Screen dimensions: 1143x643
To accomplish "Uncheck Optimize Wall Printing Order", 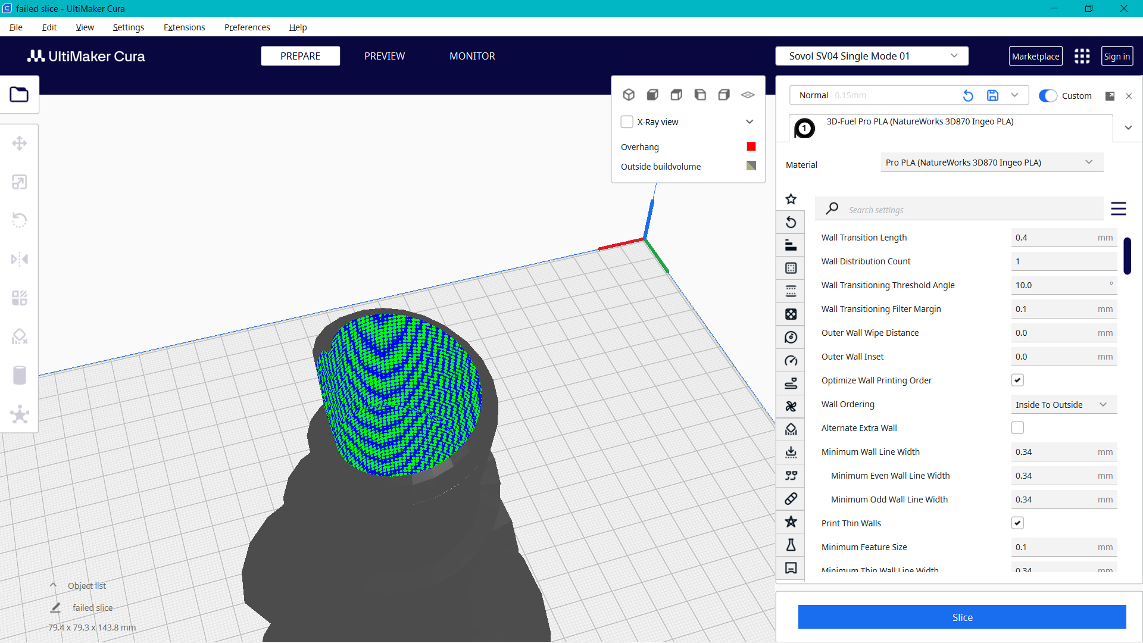I will coord(1017,380).
